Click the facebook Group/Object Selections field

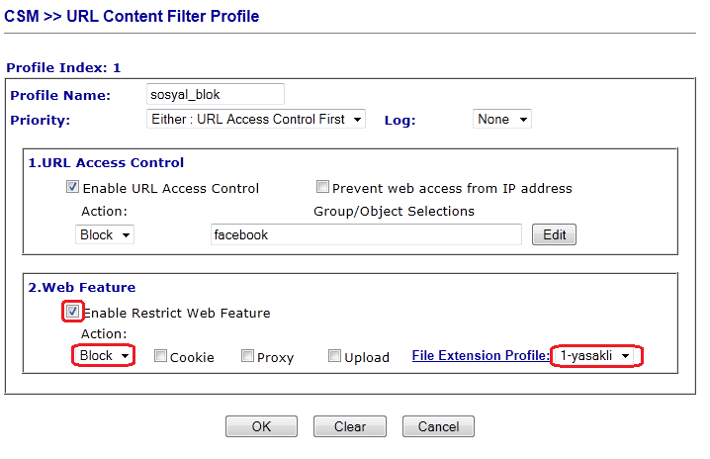(x=365, y=234)
